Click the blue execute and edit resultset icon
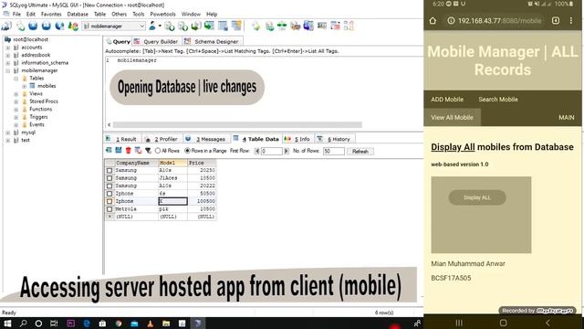The image size is (584, 329). tap(59, 26)
